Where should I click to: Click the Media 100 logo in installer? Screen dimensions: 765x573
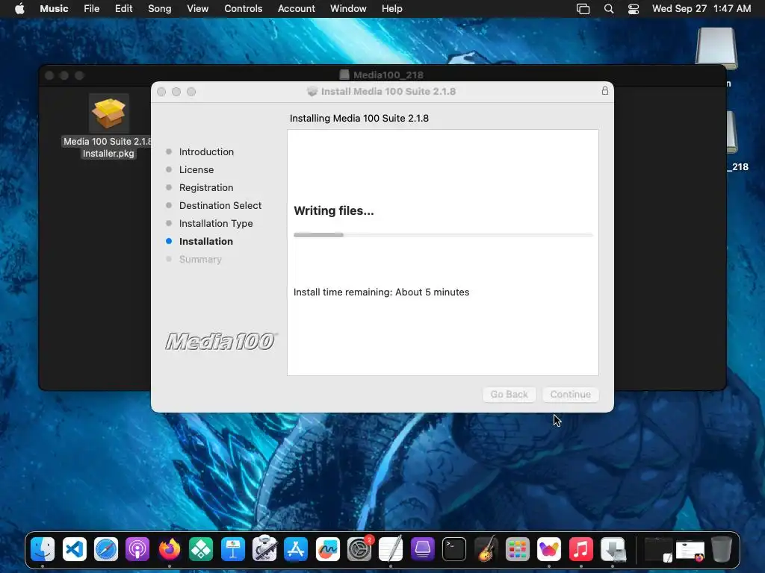point(221,342)
